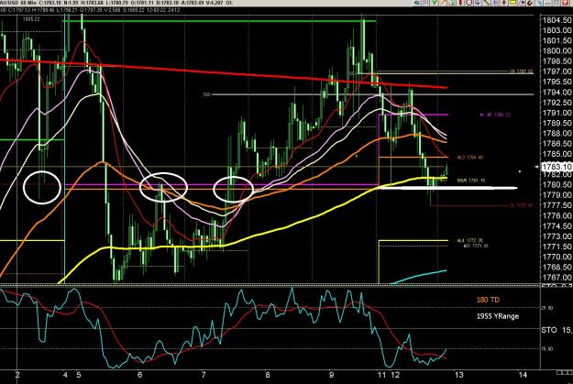573x384 pixels.
Task: Click date 13 on the time axis
Action: point(458,375)
